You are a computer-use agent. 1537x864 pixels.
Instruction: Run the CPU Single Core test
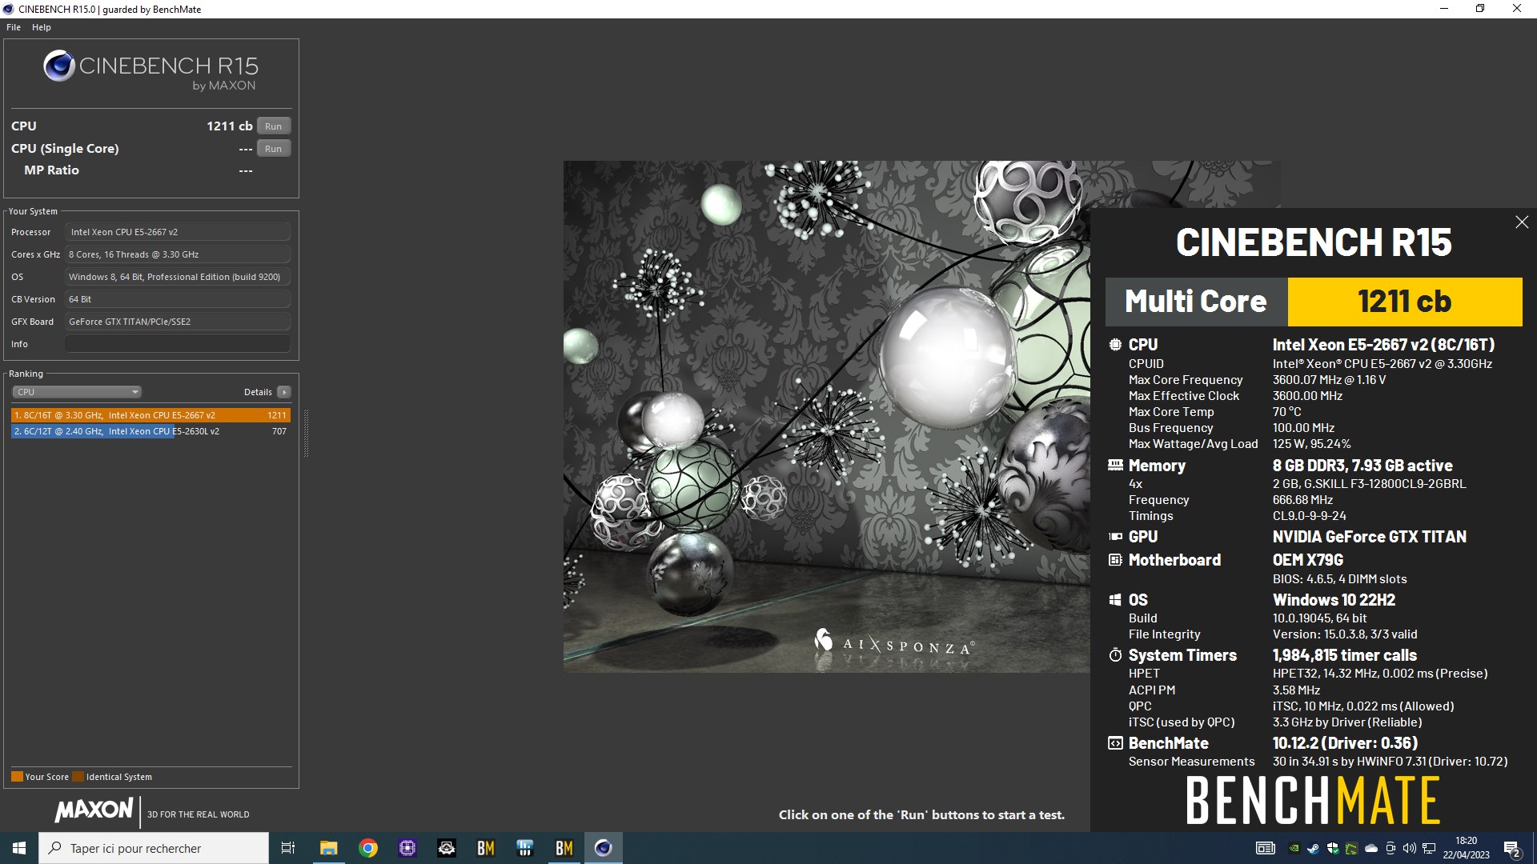[273, 149]
